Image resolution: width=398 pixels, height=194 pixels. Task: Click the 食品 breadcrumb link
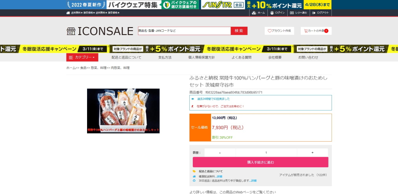pyautogui.click(x=83, y=68)
